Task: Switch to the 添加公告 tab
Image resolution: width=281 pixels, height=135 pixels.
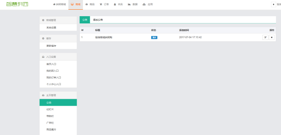Action: 98,20
